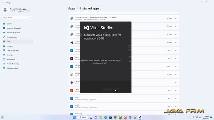
Task: Launch Google Chrome from the taskbar
Action: pyautogui.click(x=115, y=117)
